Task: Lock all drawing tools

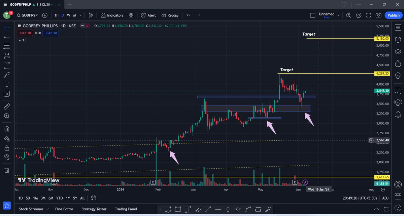Action: [7, 147]
